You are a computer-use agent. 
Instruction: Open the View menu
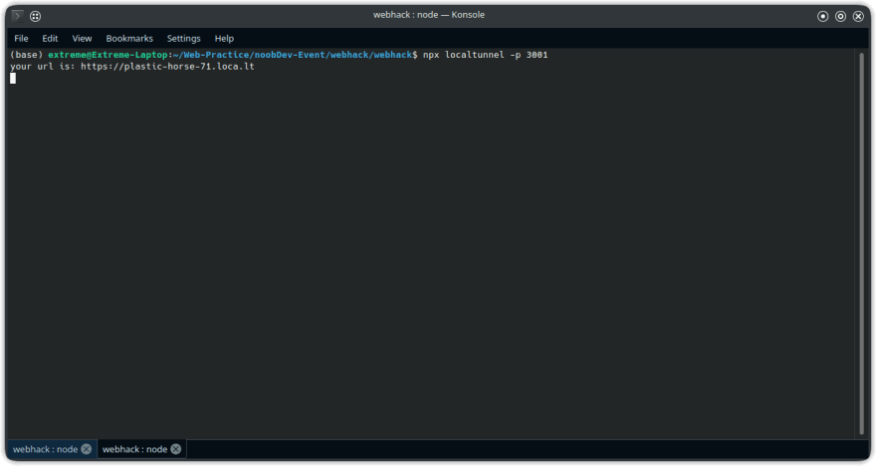82,39
